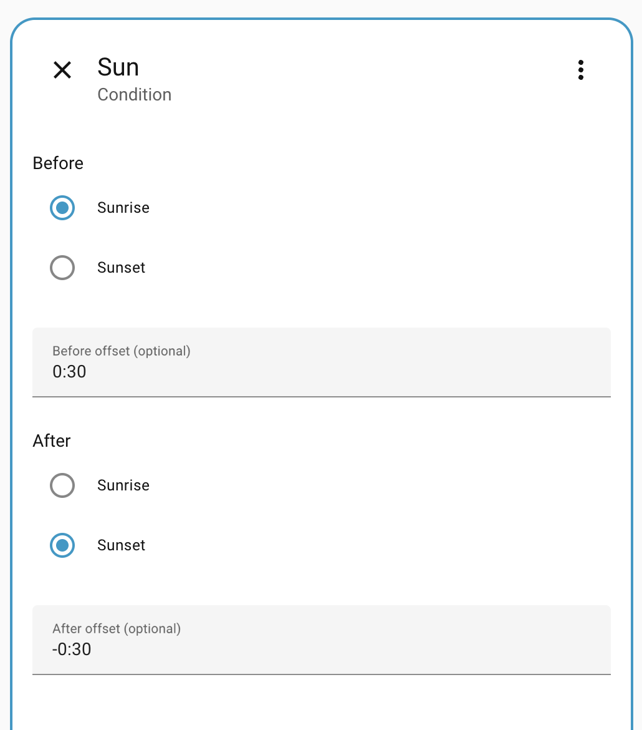Click the Sunset label text in After section
This screenshot has width=642, height=730.
coord(121,545)
